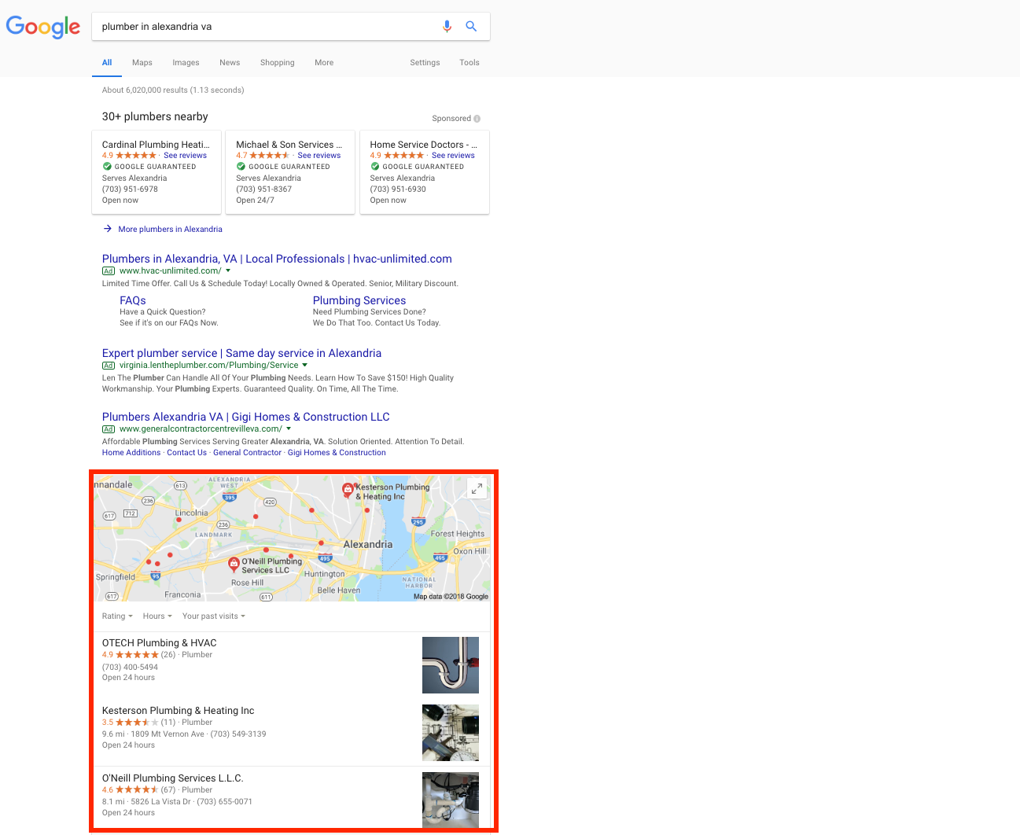The height and width of the screenshot is (835, 1020).
Task: Switch to the Shopping tab
Action: pyautogui.click(x=278, y=63)
